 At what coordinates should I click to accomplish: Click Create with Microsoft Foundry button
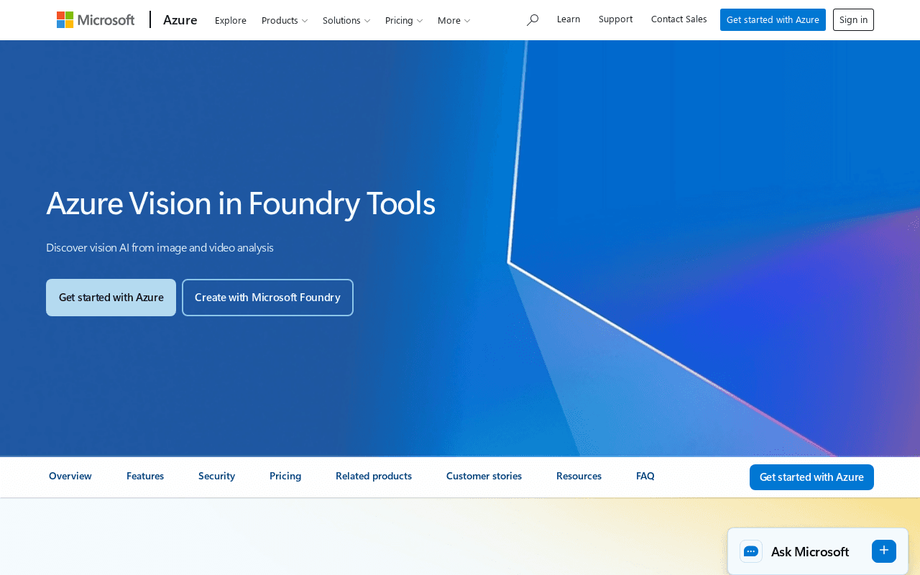tap(267, 298)
